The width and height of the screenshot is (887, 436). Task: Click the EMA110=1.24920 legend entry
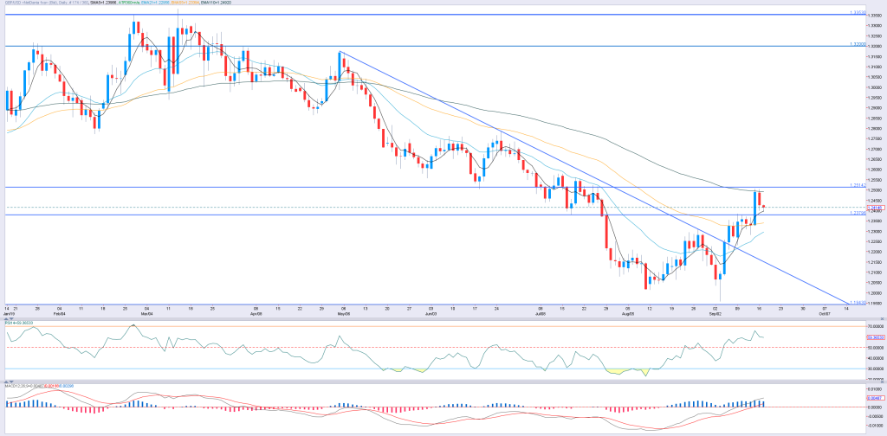215,3
